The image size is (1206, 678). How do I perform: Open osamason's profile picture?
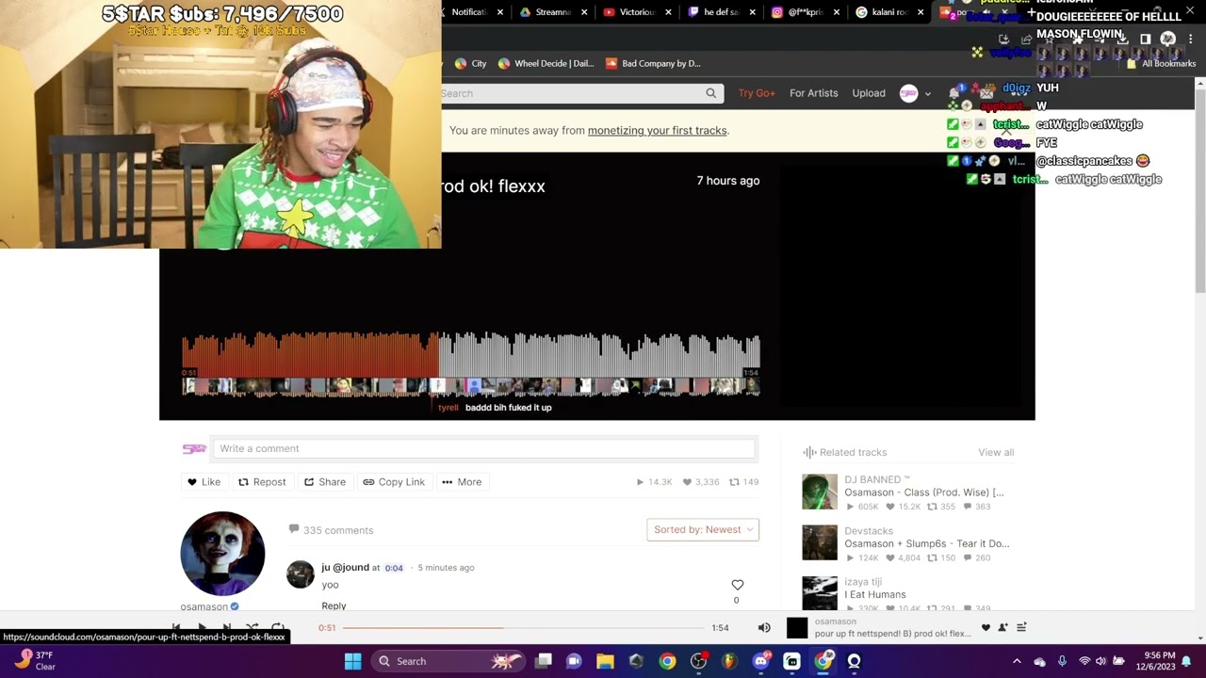coord(222,554)
